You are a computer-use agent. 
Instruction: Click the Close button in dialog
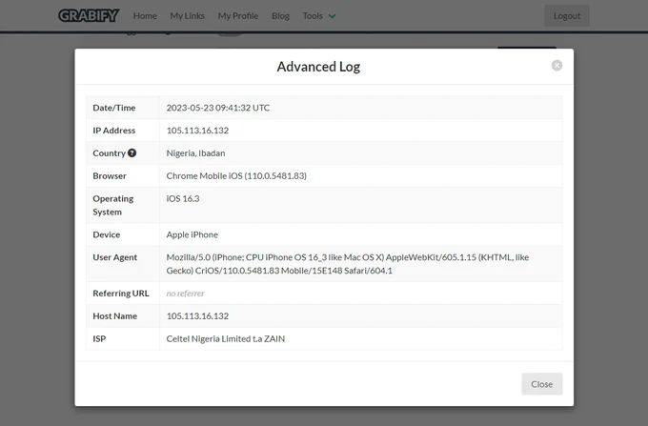[541, 384]
